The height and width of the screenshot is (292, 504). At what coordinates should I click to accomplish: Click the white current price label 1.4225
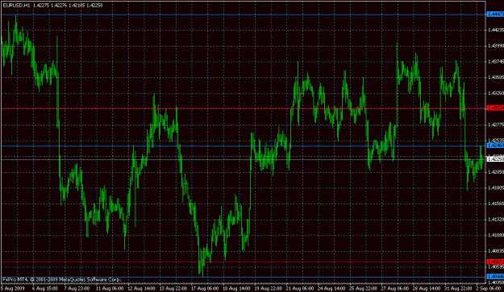tap(495, 159)
